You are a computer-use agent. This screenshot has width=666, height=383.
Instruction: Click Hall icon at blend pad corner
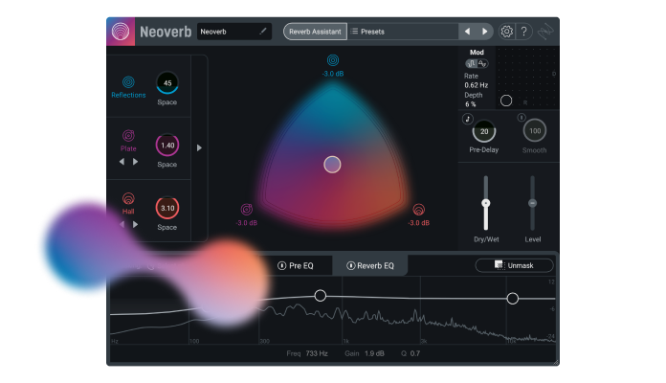[419, 209]
